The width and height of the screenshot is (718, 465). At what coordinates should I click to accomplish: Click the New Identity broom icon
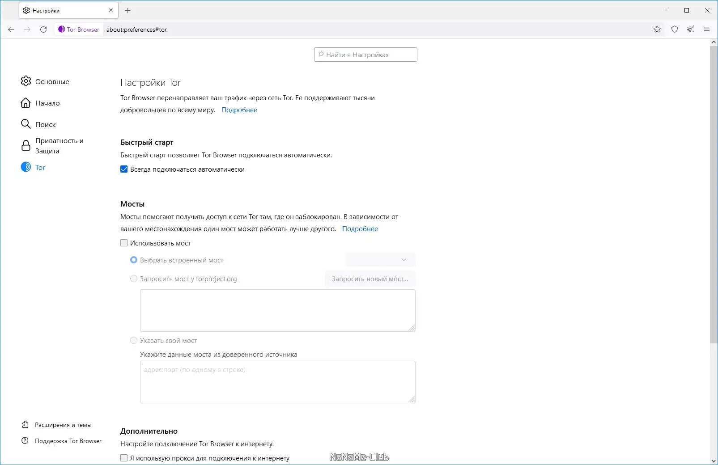(691, 30)
